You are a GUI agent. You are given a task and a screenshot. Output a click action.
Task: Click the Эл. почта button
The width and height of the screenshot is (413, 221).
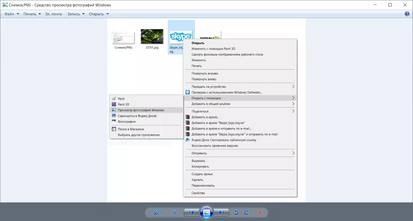point(53,14)
